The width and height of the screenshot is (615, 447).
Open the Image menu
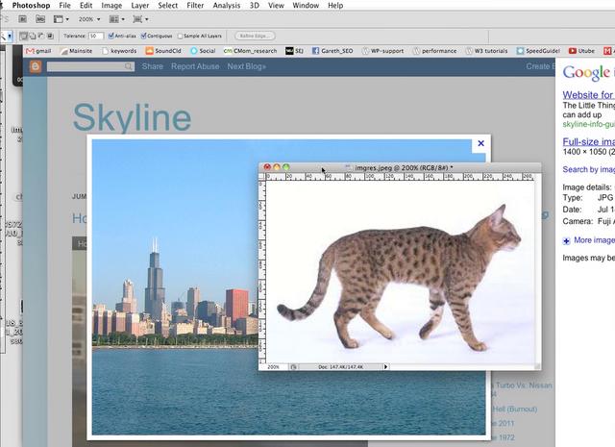point(111,6)
